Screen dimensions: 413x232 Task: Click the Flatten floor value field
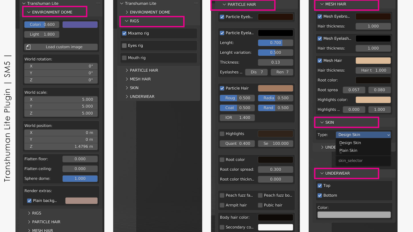[80, 159]
